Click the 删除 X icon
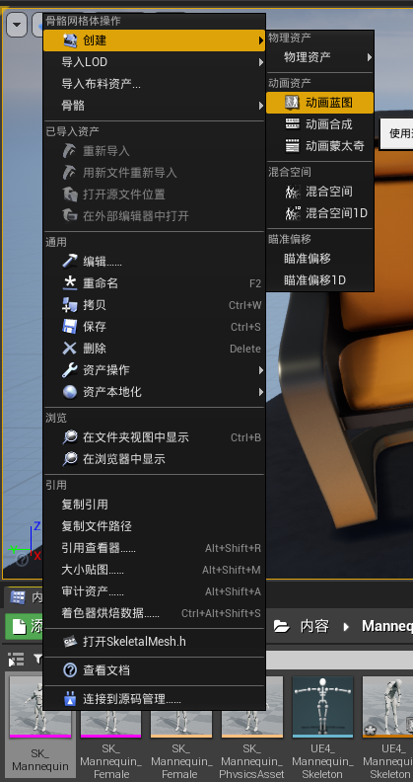 70,349
